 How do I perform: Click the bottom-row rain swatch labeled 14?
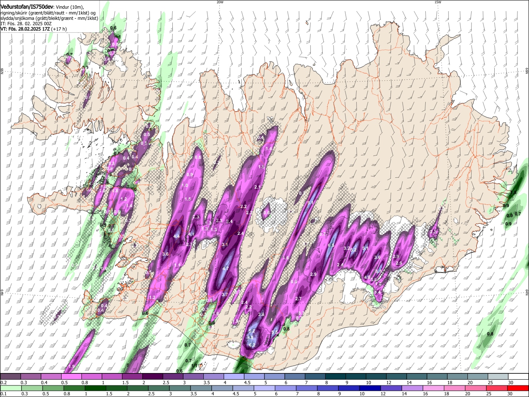pos(412,388)
